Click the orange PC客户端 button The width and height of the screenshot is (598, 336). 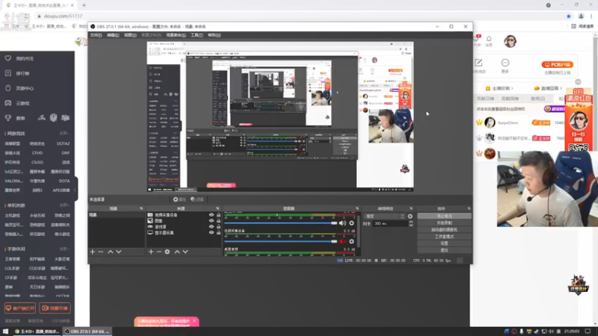point(557,65)
